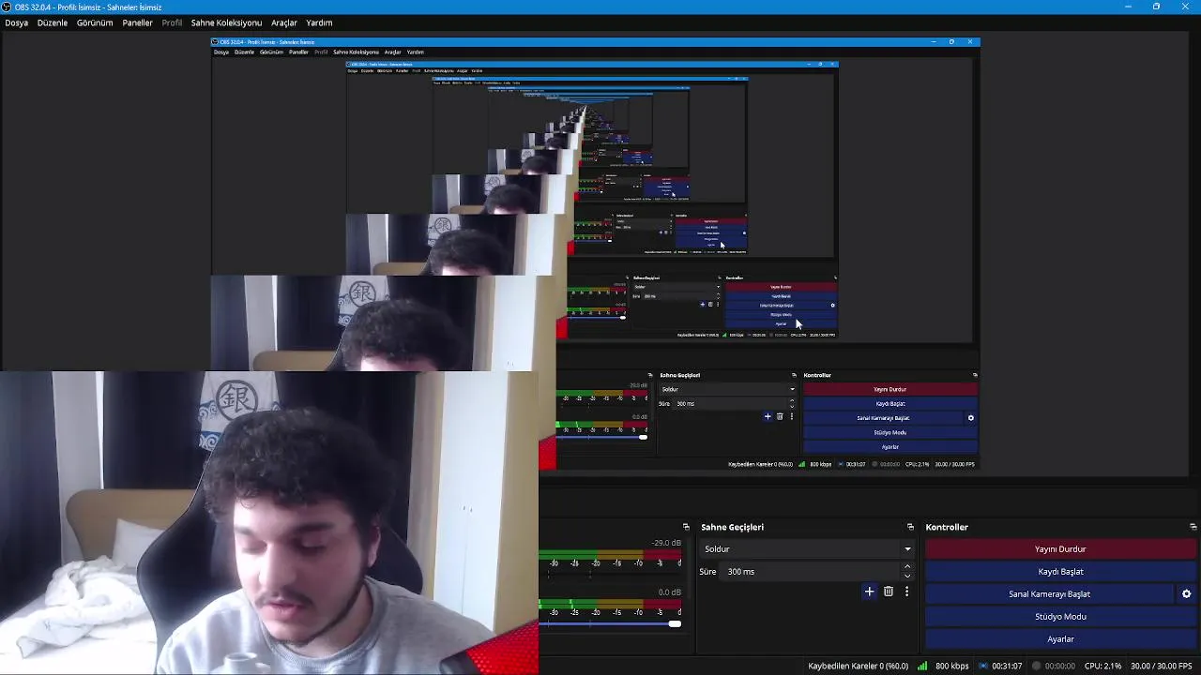Click the 800 kbps bitrate status

click(951, 666)
